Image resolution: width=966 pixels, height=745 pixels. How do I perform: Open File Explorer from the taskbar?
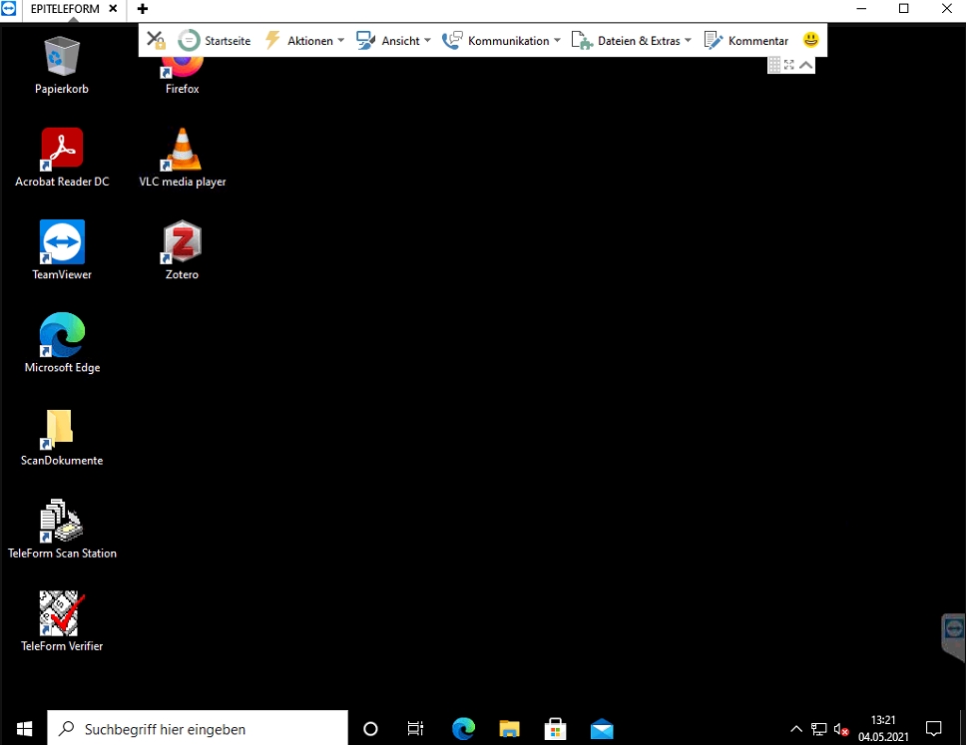[510, 729]
